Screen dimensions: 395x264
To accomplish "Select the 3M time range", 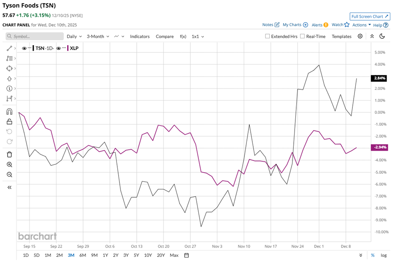I will pos(71,256).
